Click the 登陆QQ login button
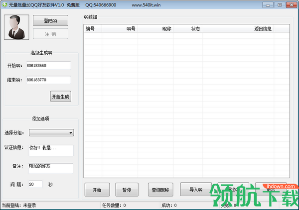The height and width of the screenshot is (210, 299). [50, 20]
